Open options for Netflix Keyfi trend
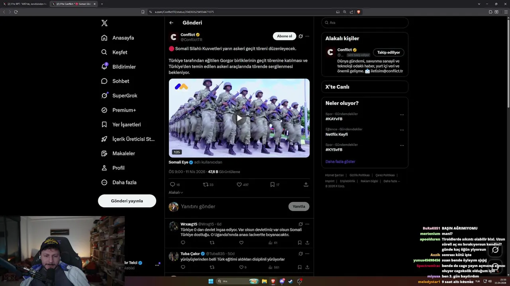510x286 pixels. click(402, 130)
